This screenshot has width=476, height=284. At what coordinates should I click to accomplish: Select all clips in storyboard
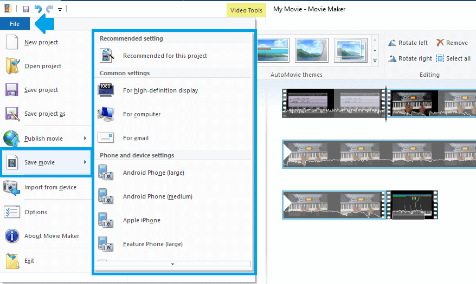pos(454,58)
